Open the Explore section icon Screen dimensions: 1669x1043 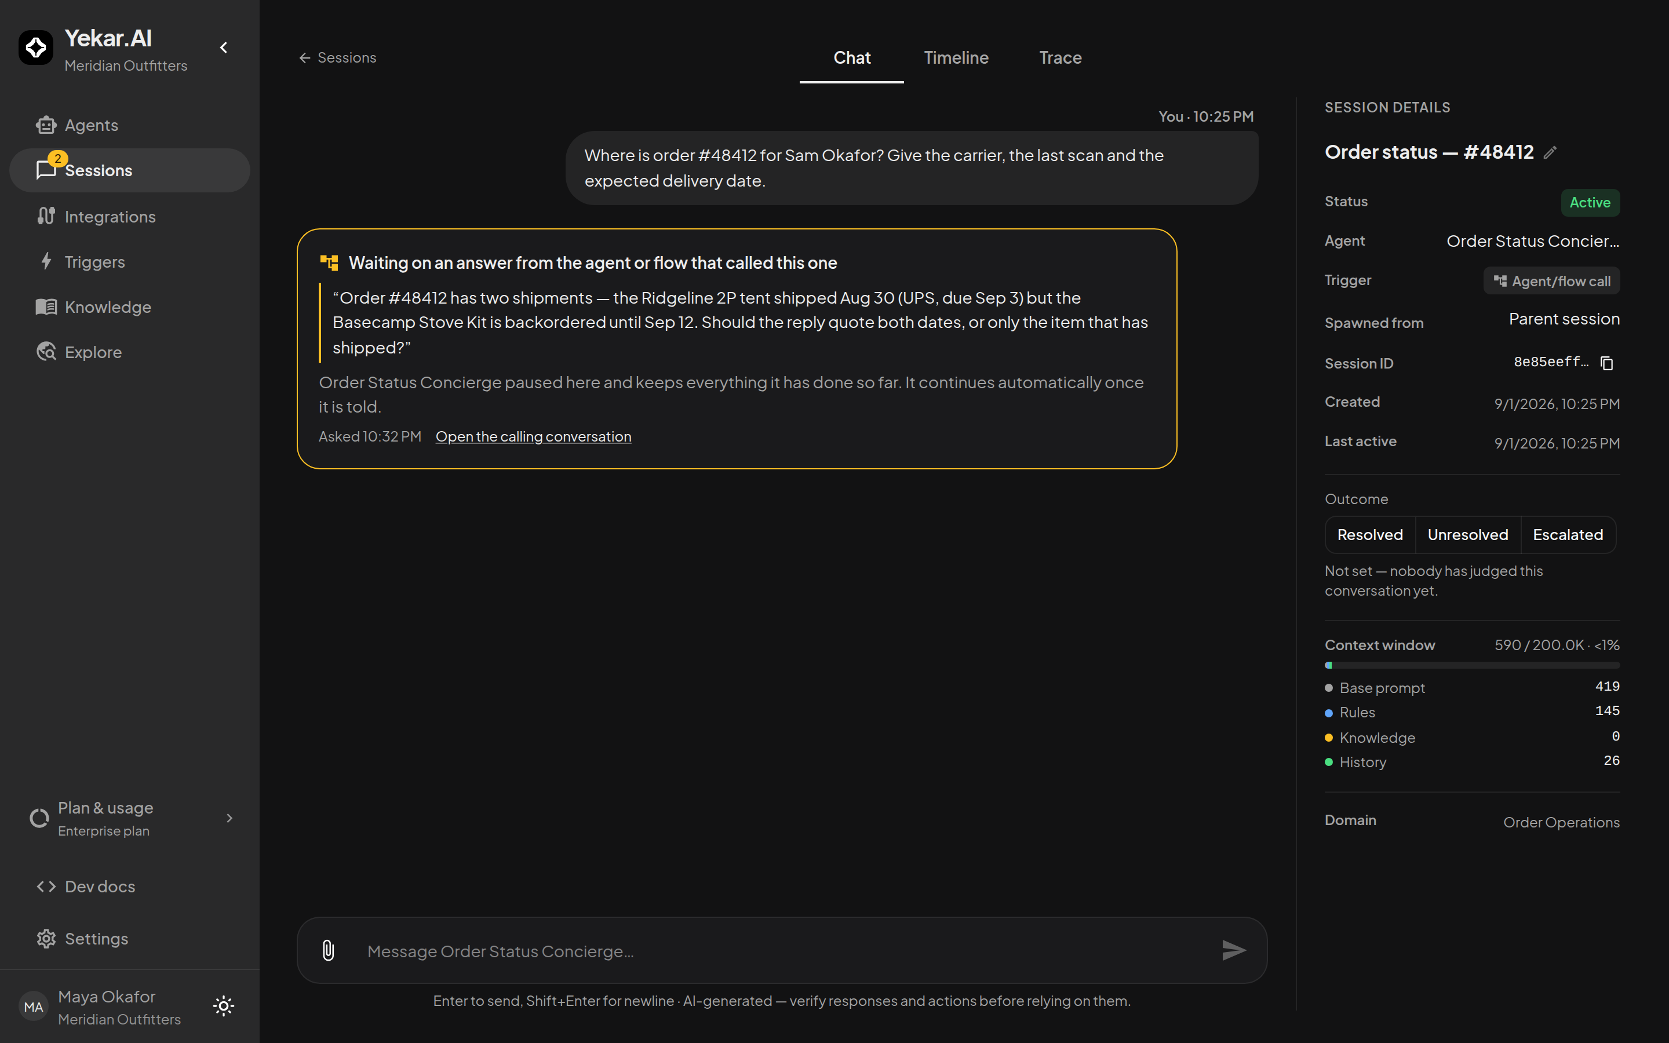tap(46, 352)
